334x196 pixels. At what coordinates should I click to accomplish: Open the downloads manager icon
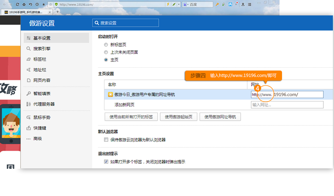click(x=243, y=4)
